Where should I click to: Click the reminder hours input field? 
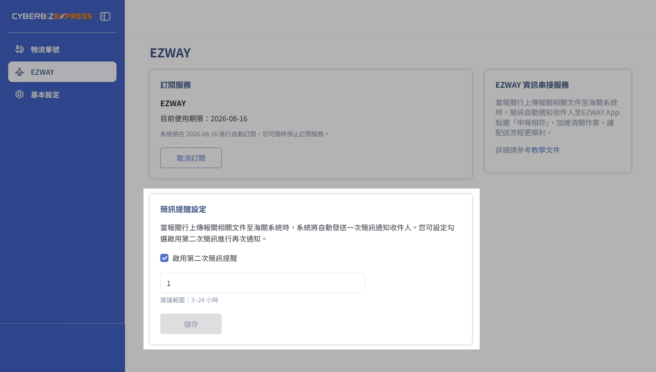click(263, 283)
